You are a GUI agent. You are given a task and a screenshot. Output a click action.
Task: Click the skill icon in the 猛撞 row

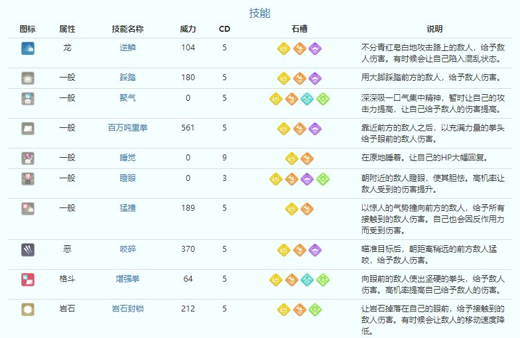coord(28,209)
